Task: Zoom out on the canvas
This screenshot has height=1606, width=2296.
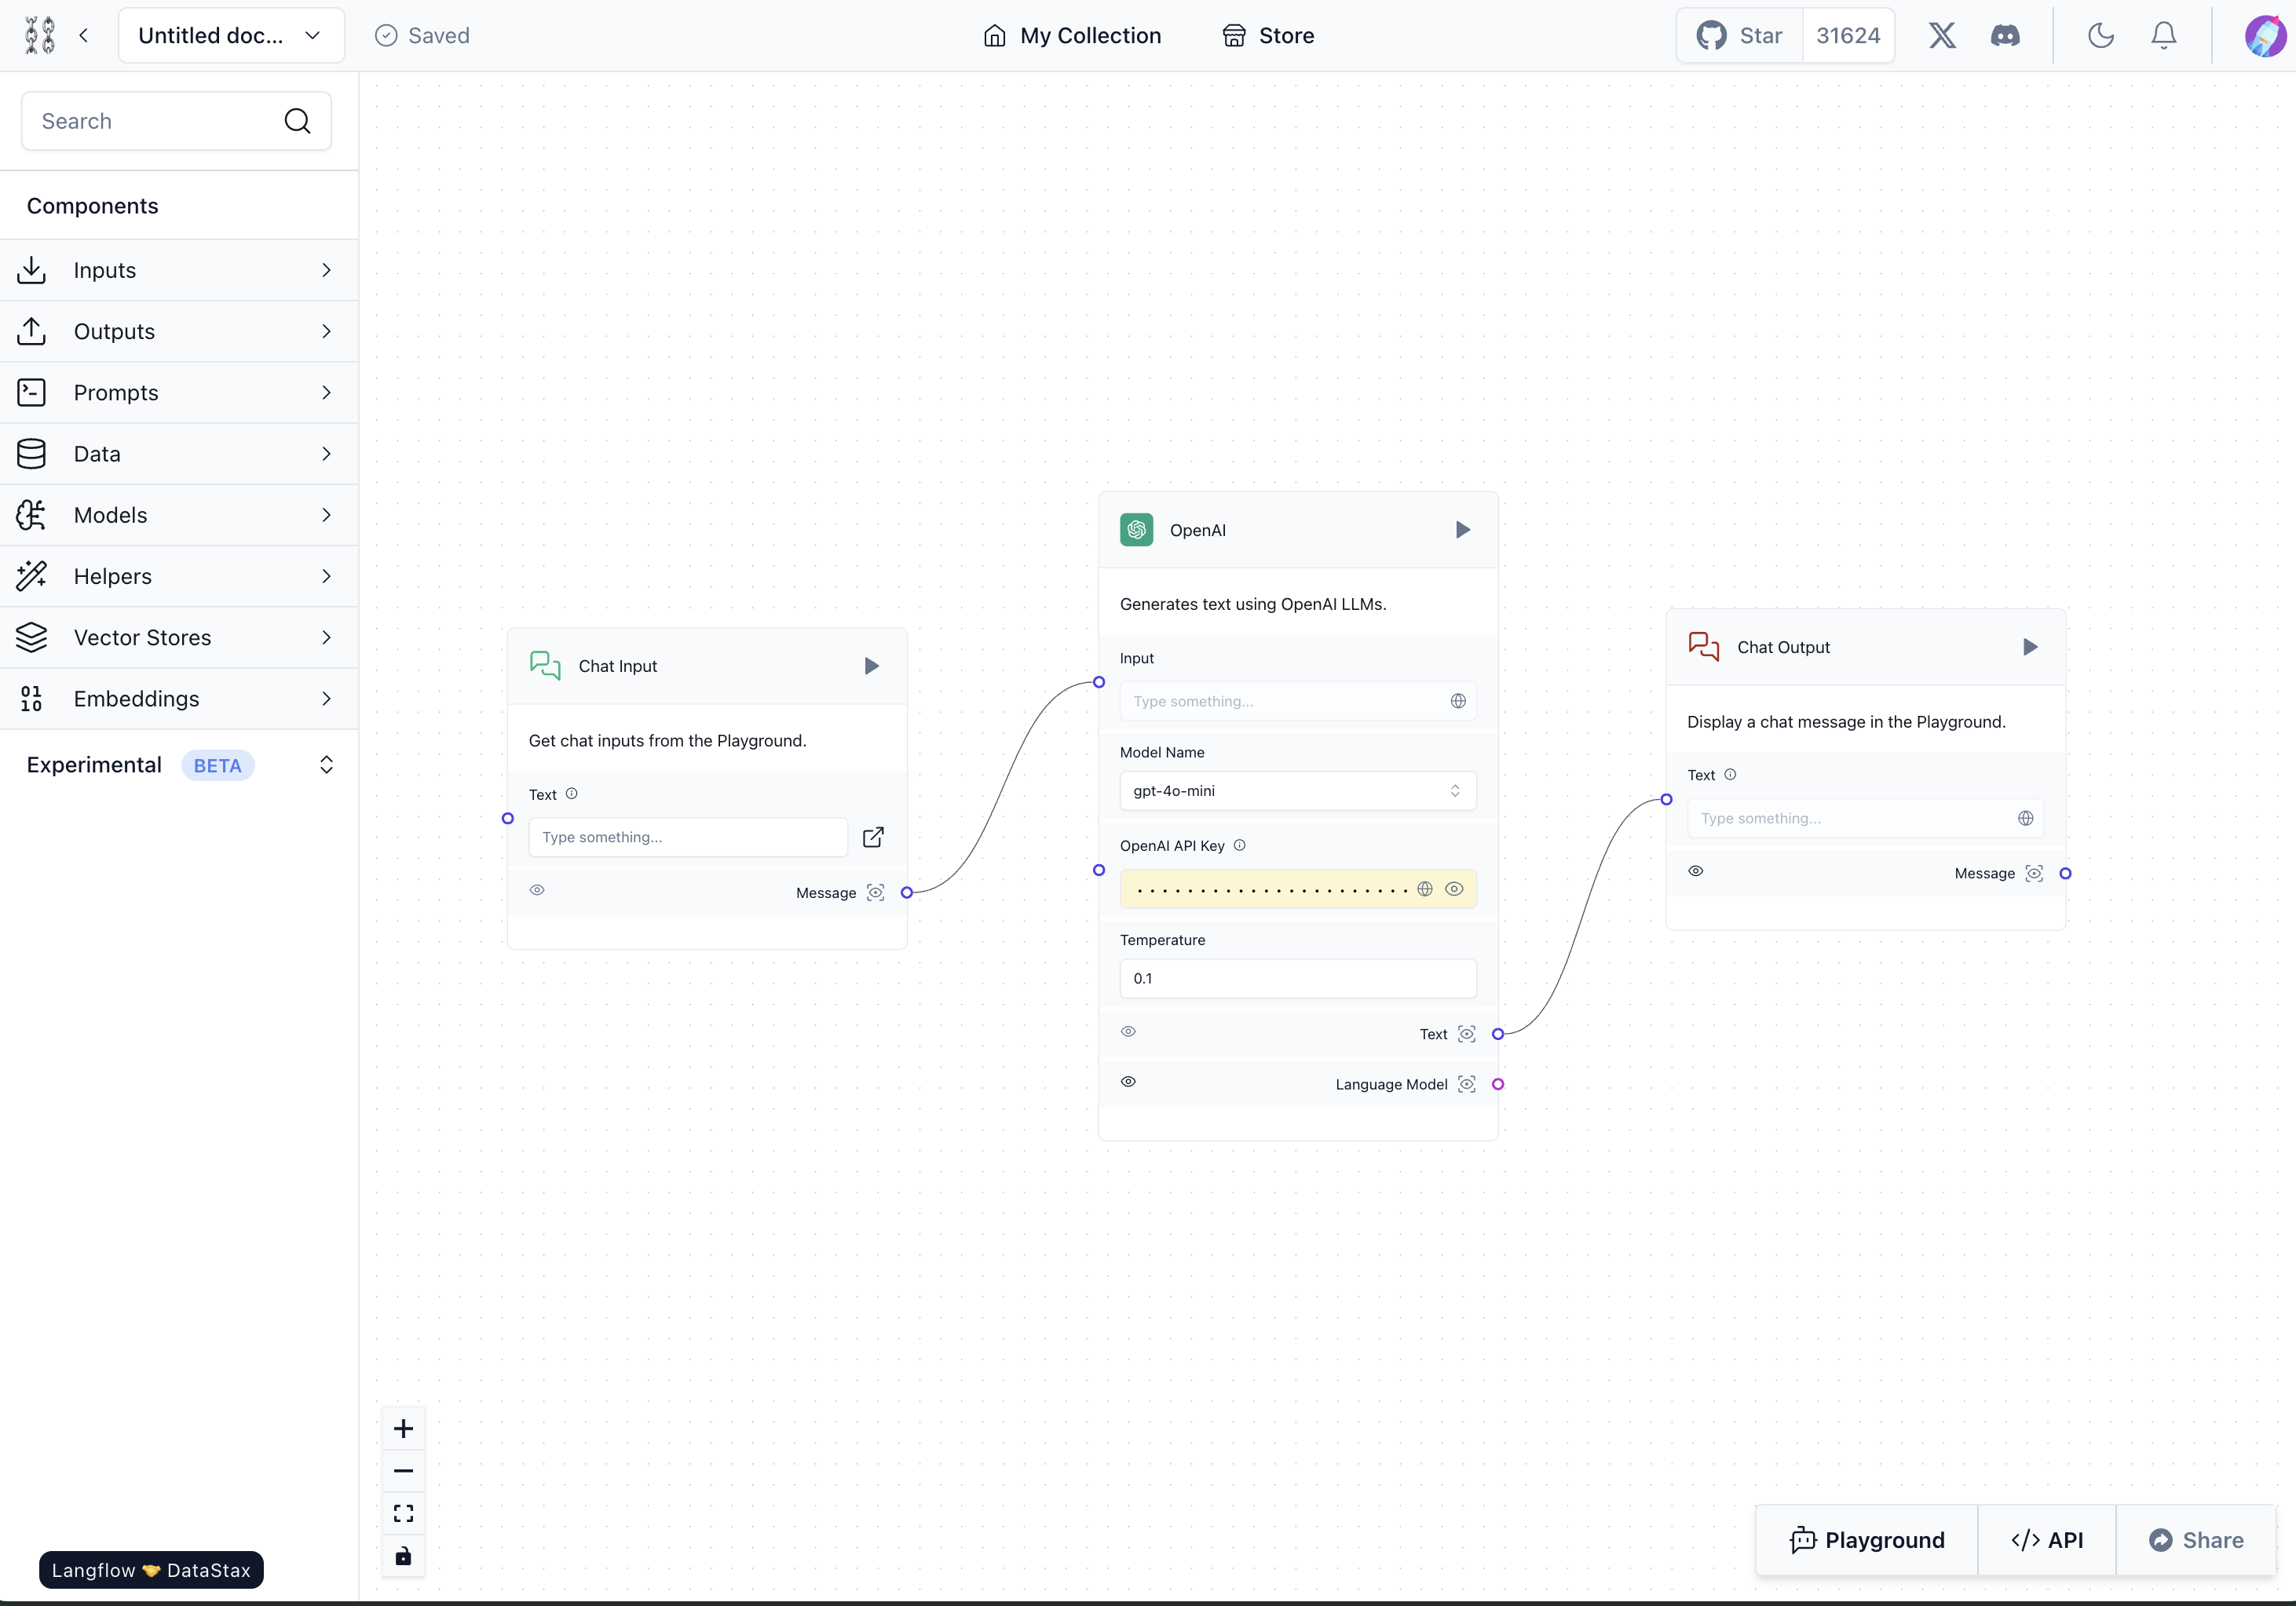Action: tap(403, 1471)
